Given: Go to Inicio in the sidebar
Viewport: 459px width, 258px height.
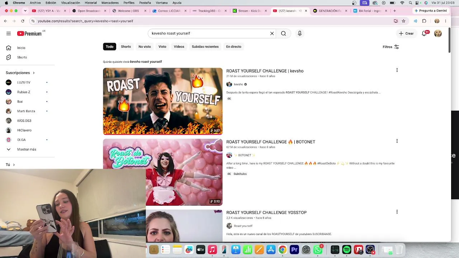Looking at the screenshot, I should pos(21,48).
